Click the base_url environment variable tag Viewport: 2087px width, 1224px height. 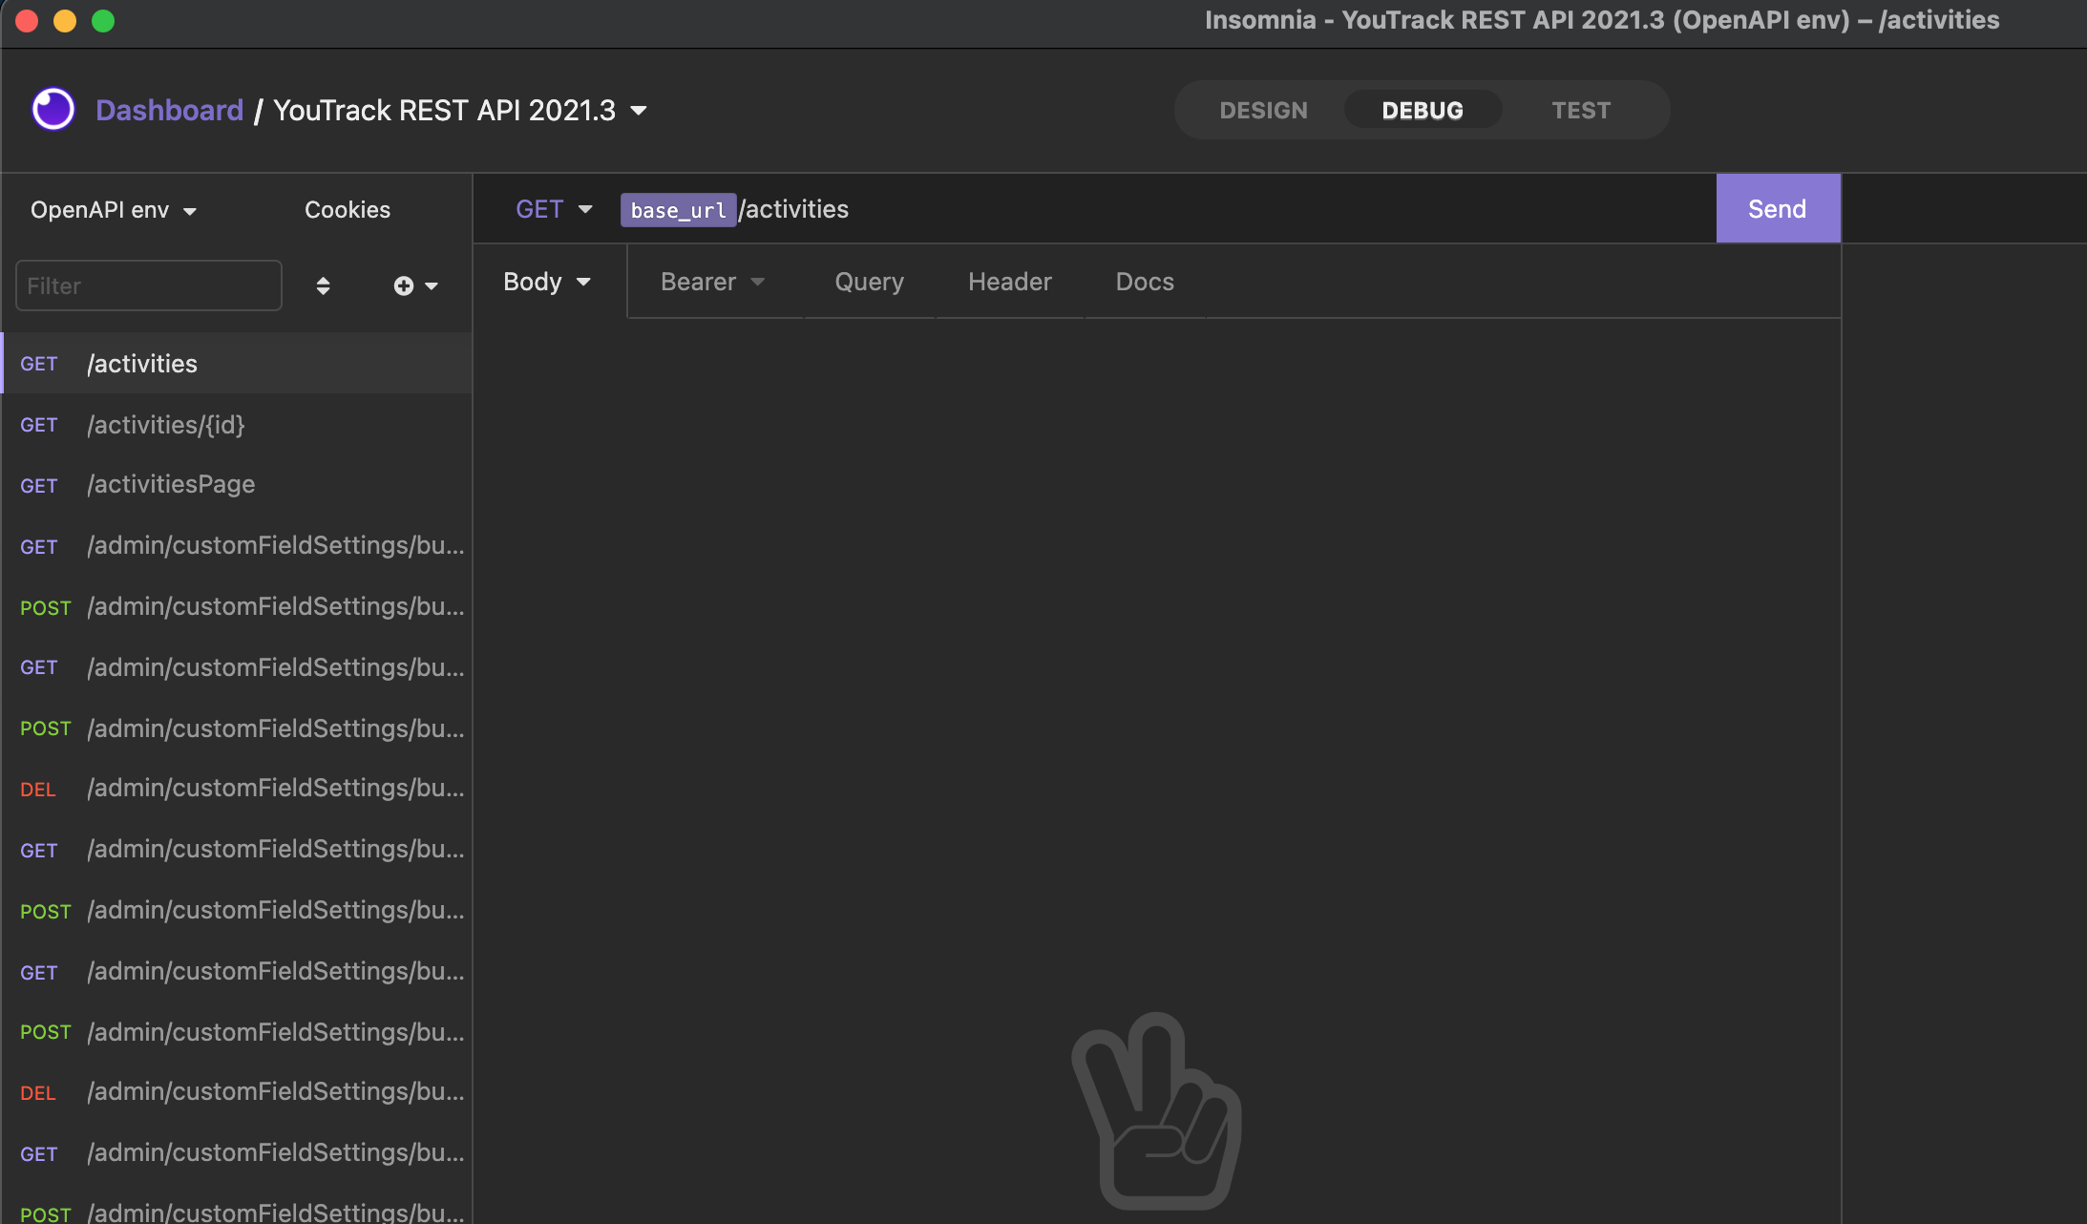[678, 210]
